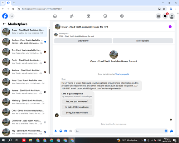Click the large listing photo in chat center

click(x=113, y=55)
